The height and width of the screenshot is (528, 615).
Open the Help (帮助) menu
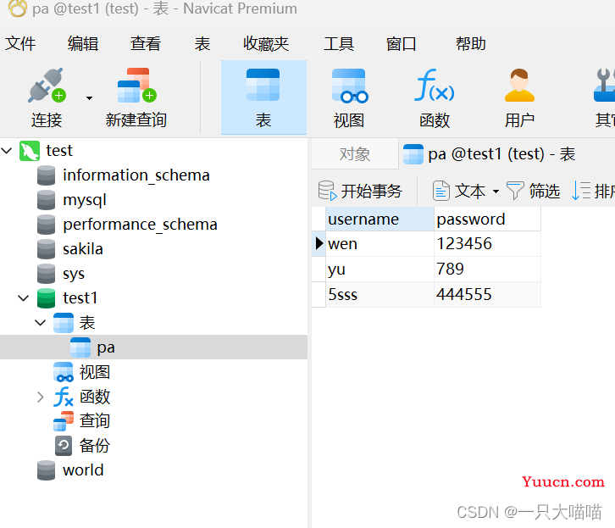[x=471, y=43]
